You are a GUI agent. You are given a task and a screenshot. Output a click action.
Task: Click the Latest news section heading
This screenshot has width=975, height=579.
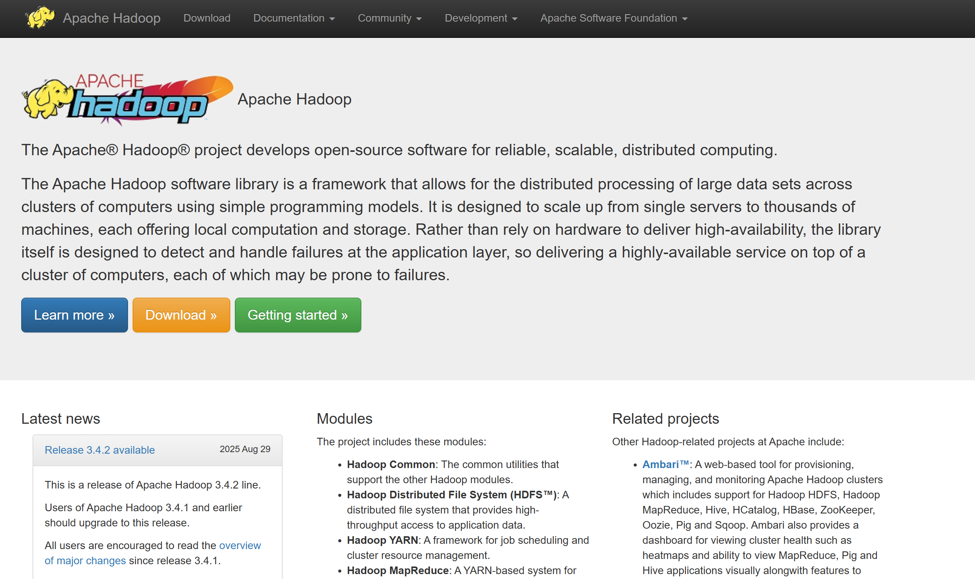(x=60, y=418)
